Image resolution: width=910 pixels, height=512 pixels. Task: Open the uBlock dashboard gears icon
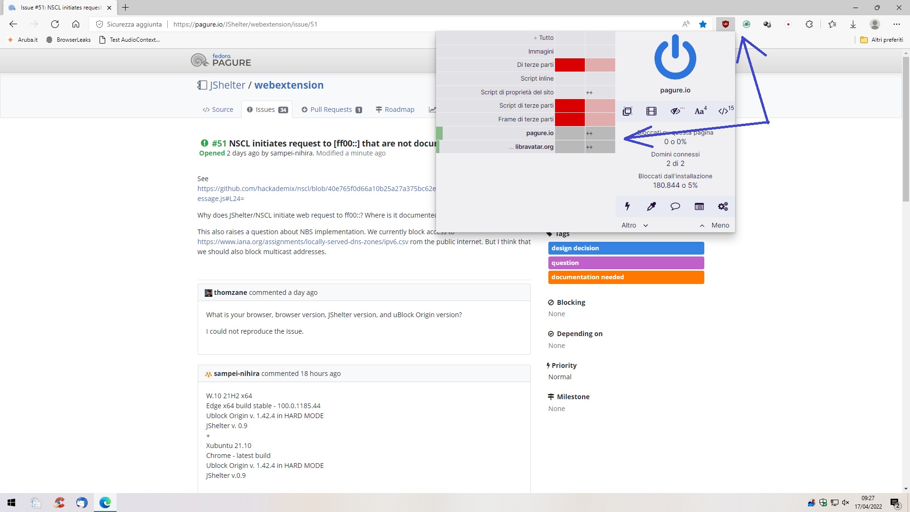click(x=723, y=206)
